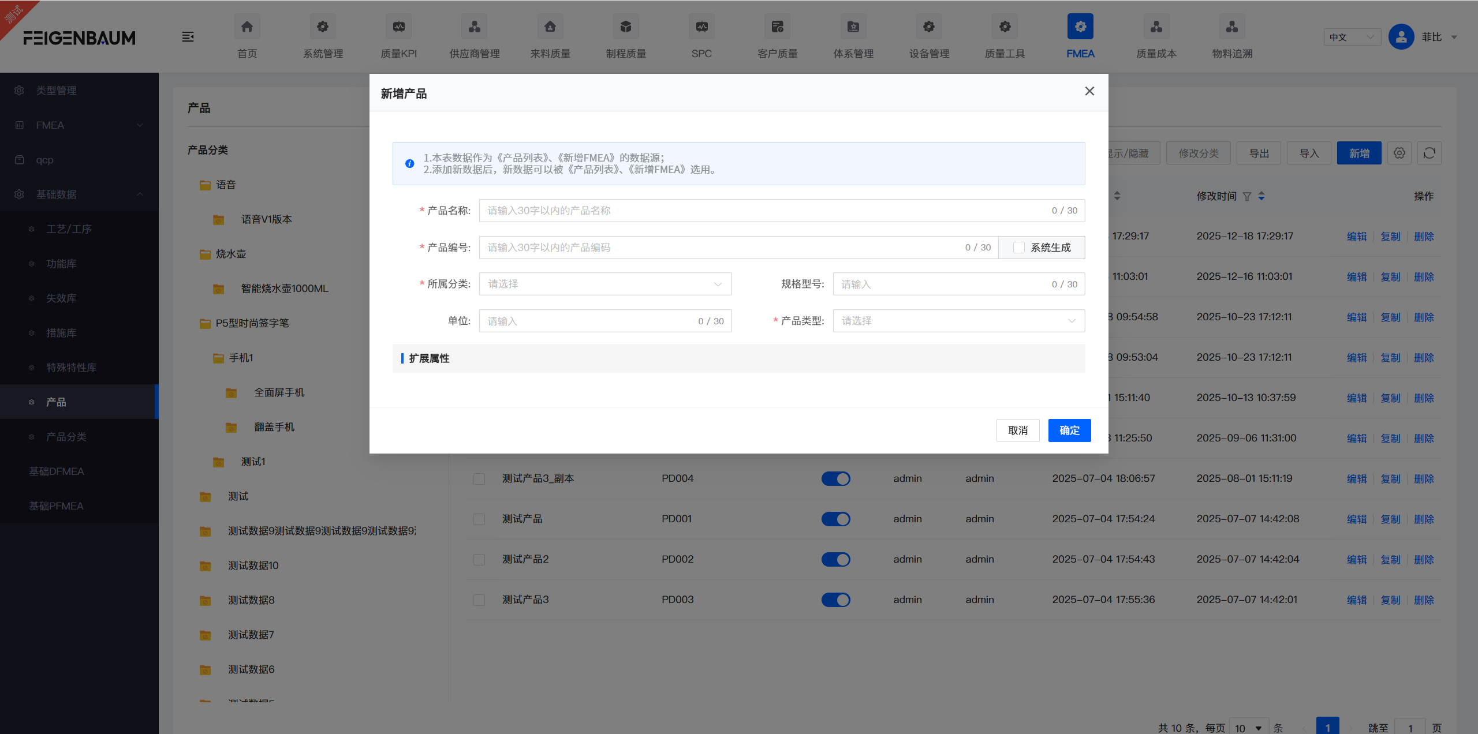Click 编辑 link on 测试产品 row
This screenshot has height=734, width=1478.
click(1356, 519)
